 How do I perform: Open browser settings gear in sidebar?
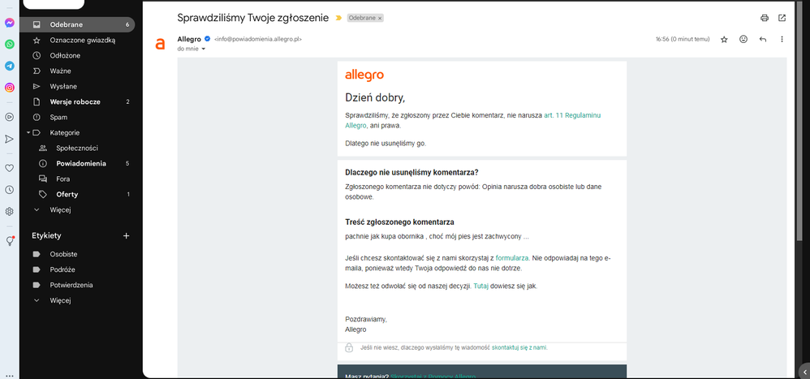[9, 211]
